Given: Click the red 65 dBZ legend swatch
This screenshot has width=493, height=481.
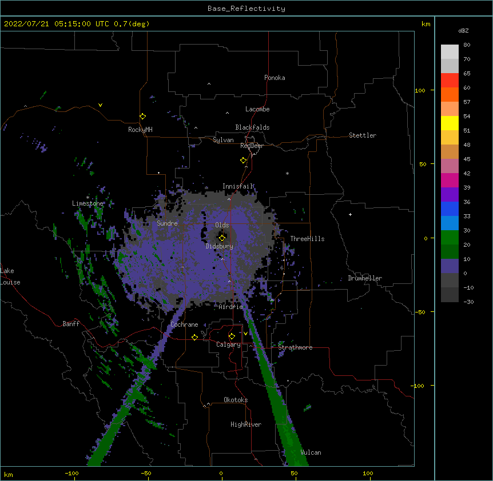Looking at the screenshot, I should click(x=450, y=81).
